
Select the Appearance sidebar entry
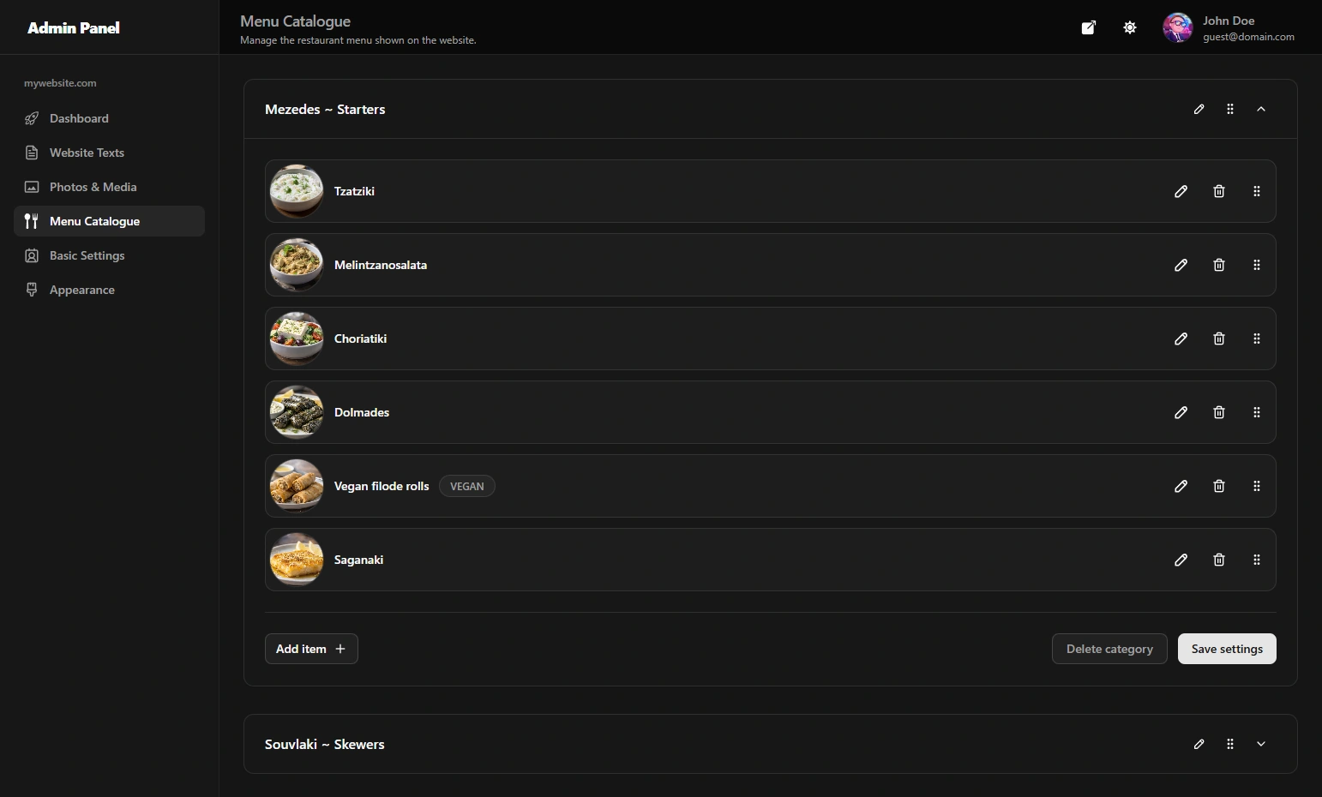pyautogui.click(x=81, y=290)
